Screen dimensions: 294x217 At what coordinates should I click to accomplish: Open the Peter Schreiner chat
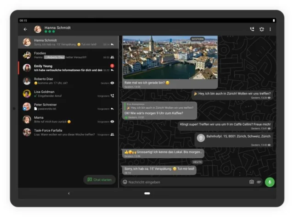(x=68, y=106)
